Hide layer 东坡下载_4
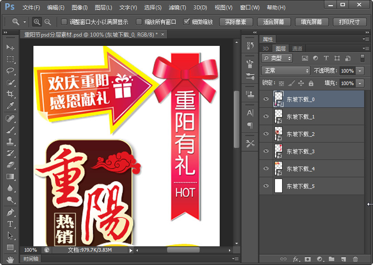 (x=266, y=168)
